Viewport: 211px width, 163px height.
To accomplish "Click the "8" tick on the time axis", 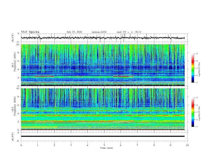I will point(154,145).
